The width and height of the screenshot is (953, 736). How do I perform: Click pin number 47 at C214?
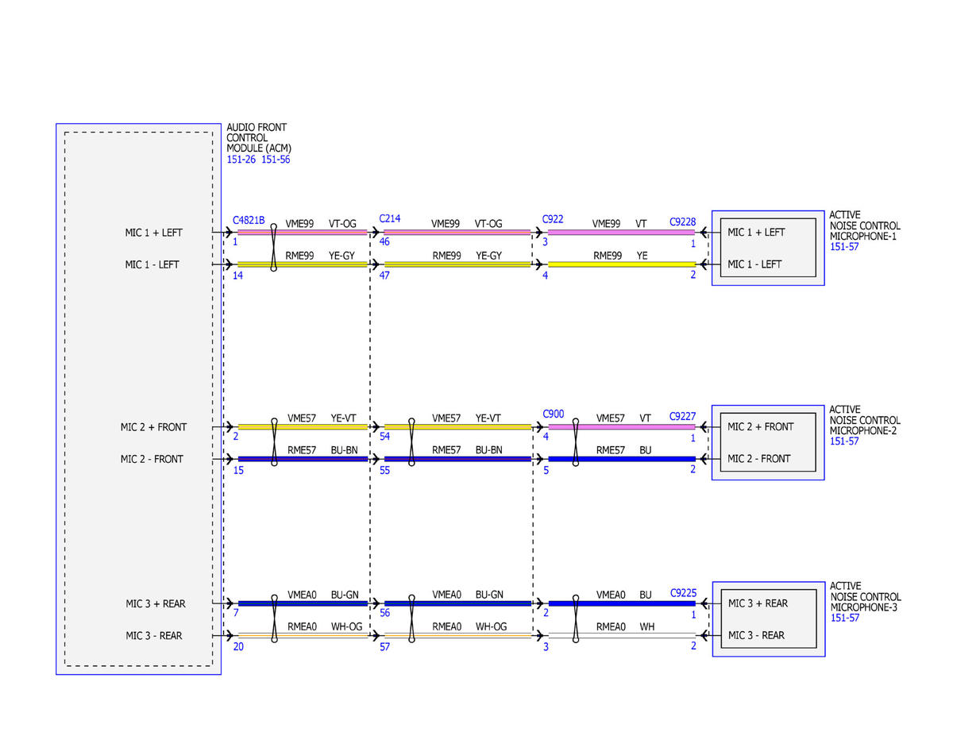(x=385, y=275)
